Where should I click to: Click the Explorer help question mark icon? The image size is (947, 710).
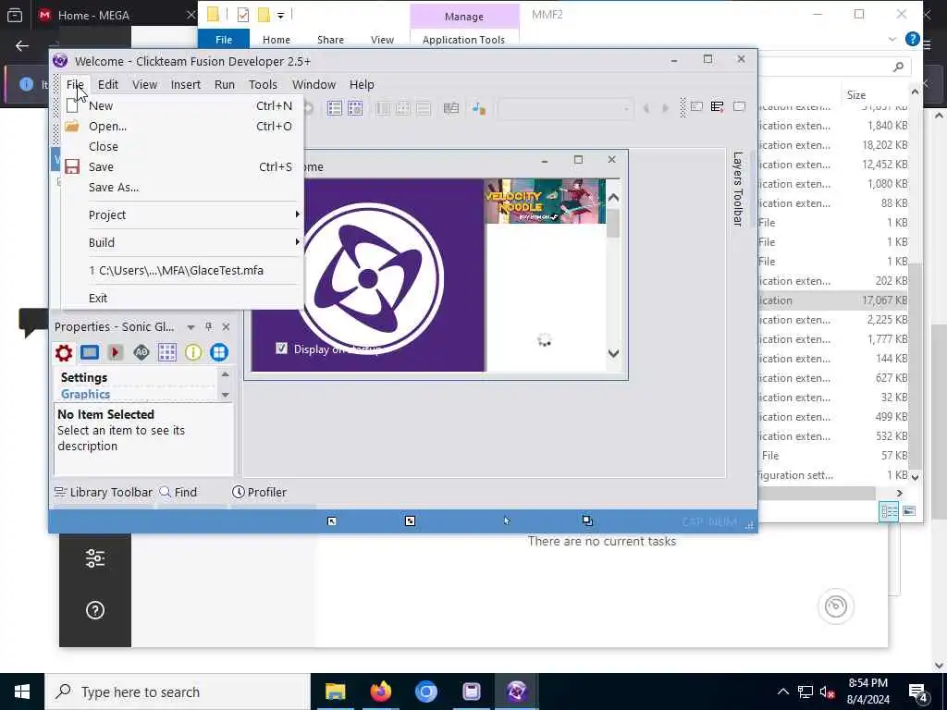tap(913, 39)
